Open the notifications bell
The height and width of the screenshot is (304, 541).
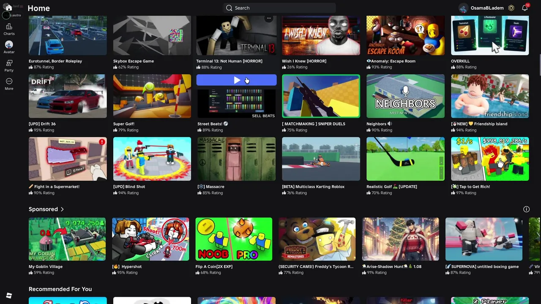click(x=525, y=8)
